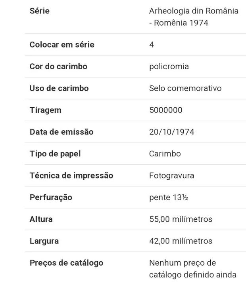Select the Colocar em série value 4
Image resolution: width=246 pixels, height=285 pixels.
(152, 45)
